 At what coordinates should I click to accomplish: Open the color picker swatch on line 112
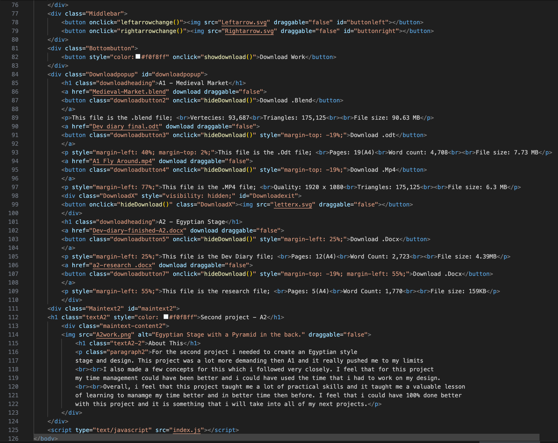tap(166, 317)
